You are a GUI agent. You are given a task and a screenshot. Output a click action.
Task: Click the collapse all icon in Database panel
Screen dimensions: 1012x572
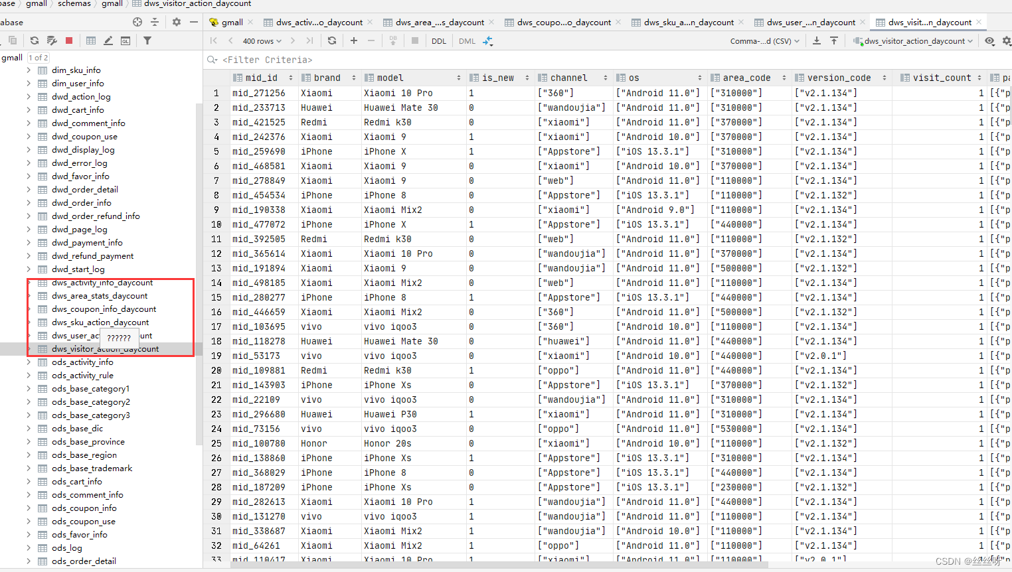coord(155,22)
